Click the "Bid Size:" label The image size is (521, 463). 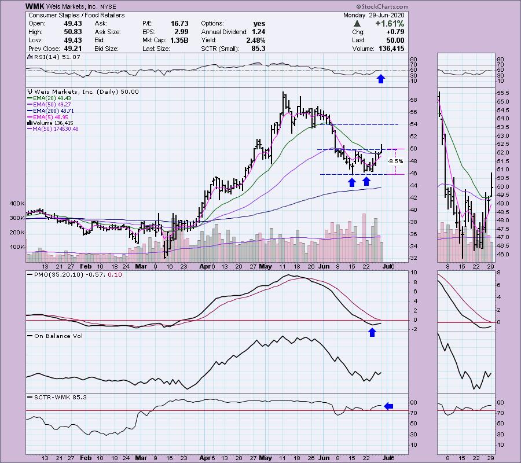107,49
